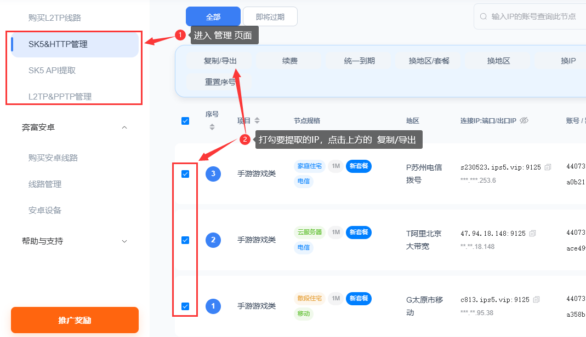This screenshot has height=337, width=586.
Task: Click the 移动 carrier tag
Action: tap(304, 313)
